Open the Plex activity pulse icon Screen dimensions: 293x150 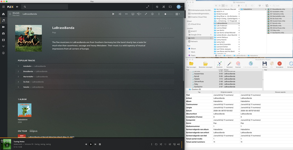coord(157,7)
